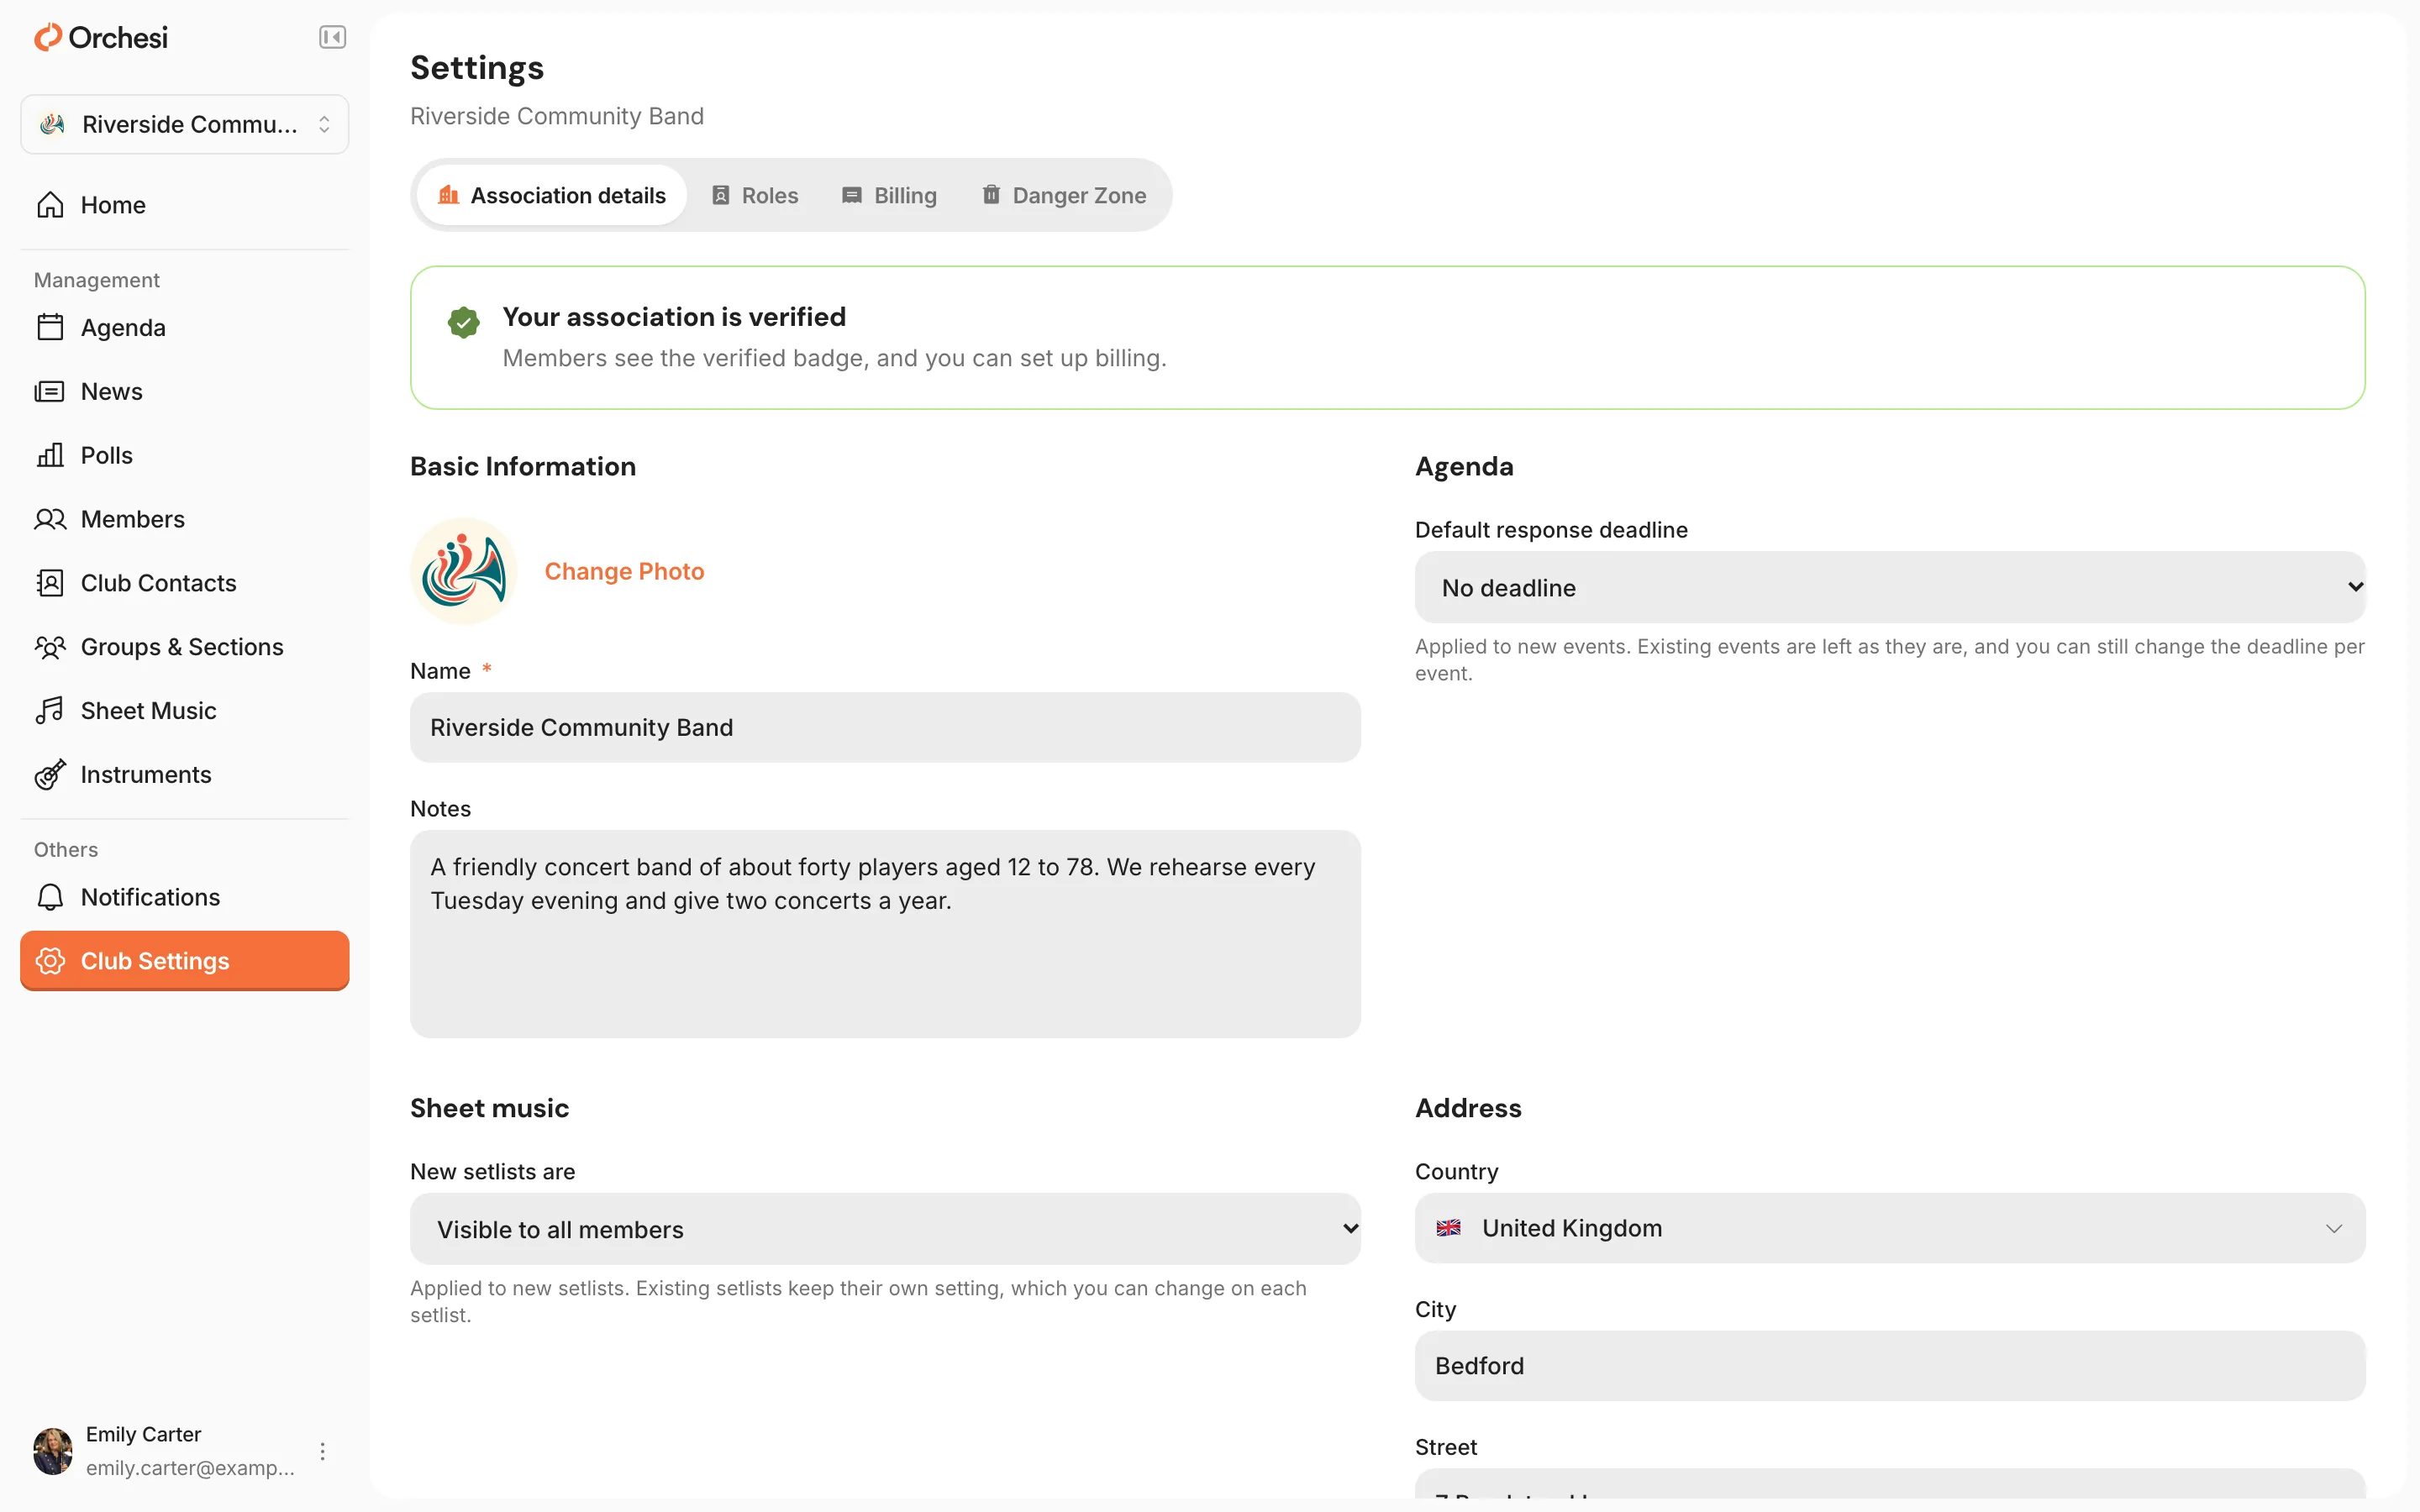2420x1512 pixels.
Task: Switch to the Billing tab
Action: click(x=889, y=195)
